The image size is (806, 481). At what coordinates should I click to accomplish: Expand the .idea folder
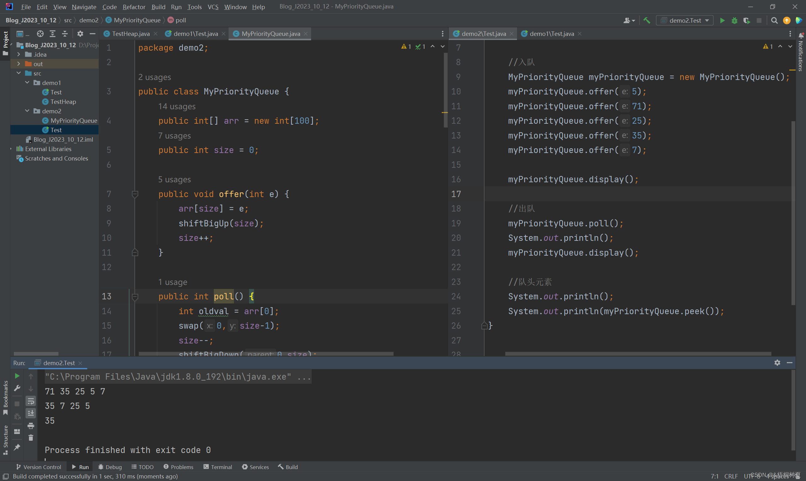(x=19, y=54)
